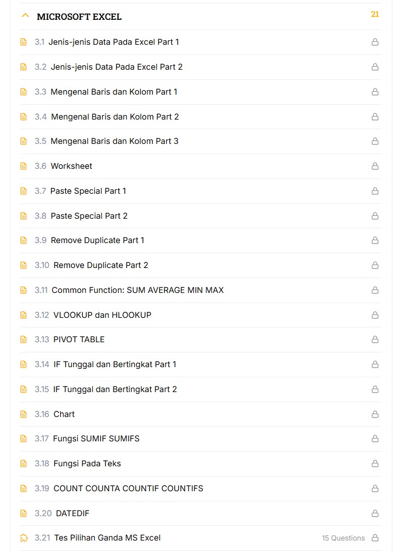Viewport: 406px width, 553px height.
Task: Click document icon next to Chart lesson
Action: click(x=24, y=415)
